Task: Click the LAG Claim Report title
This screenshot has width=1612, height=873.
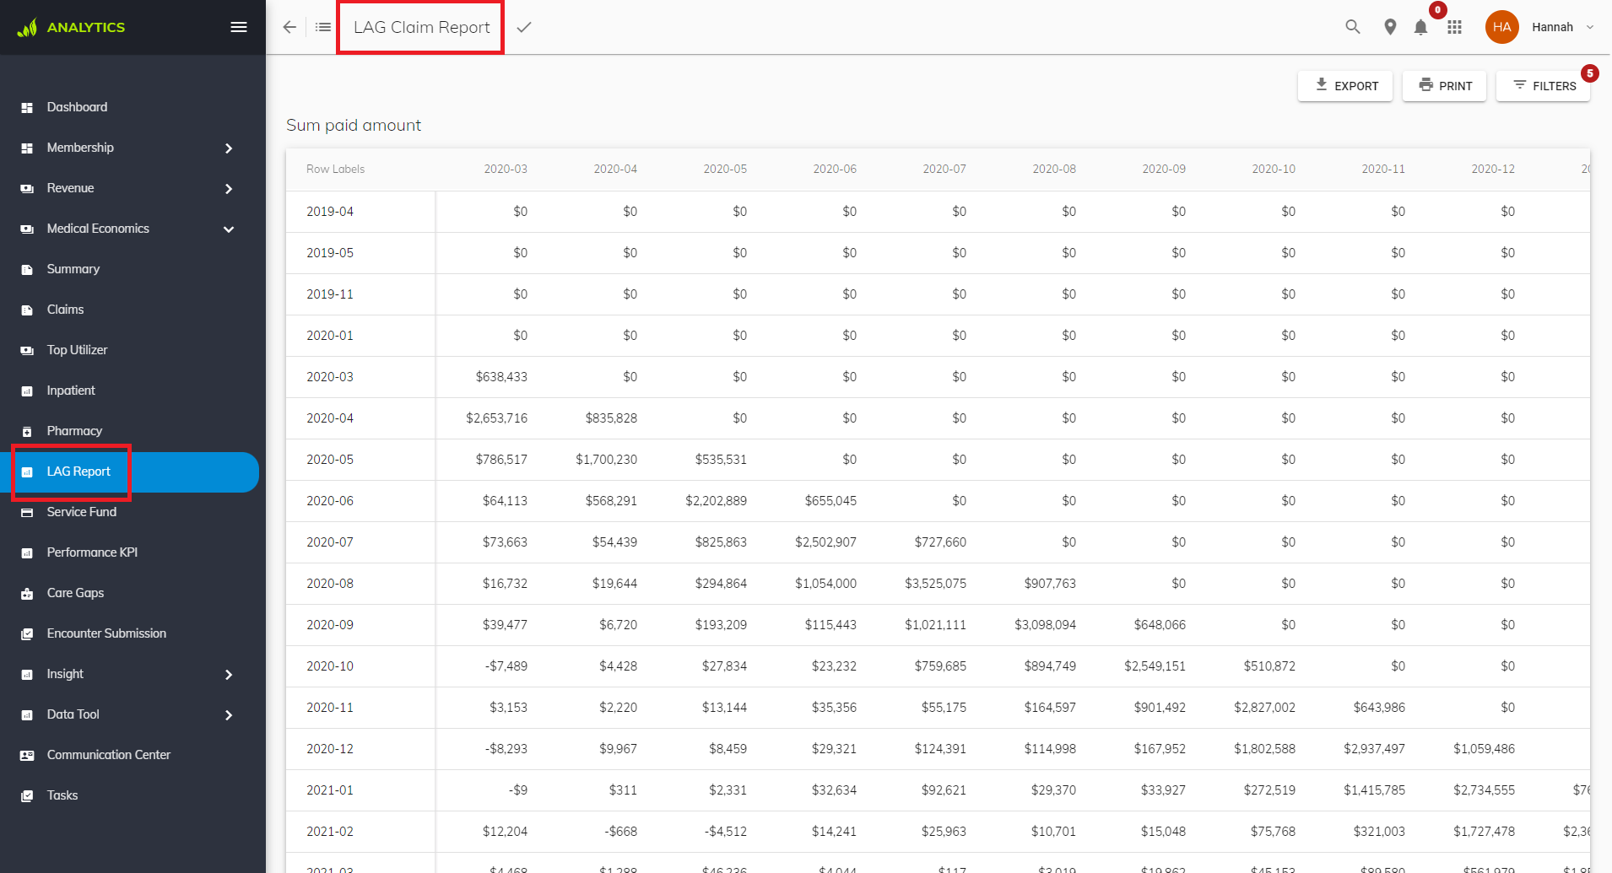Action: point(421,27)
